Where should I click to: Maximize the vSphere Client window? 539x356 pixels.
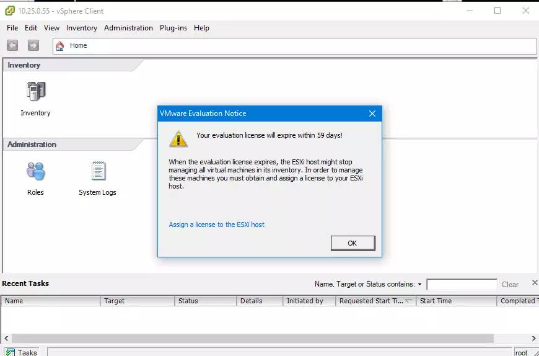point(497,11)
